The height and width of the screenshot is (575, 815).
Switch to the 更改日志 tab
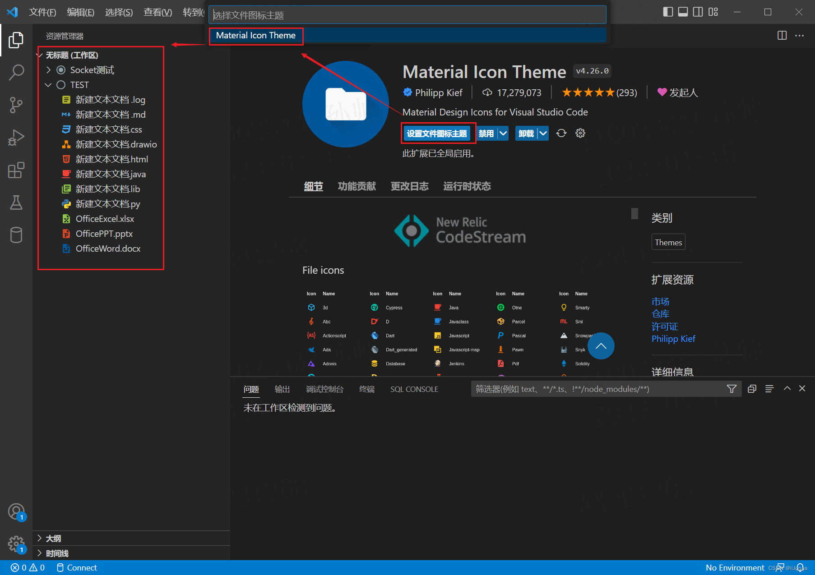(x=410, y=186)
